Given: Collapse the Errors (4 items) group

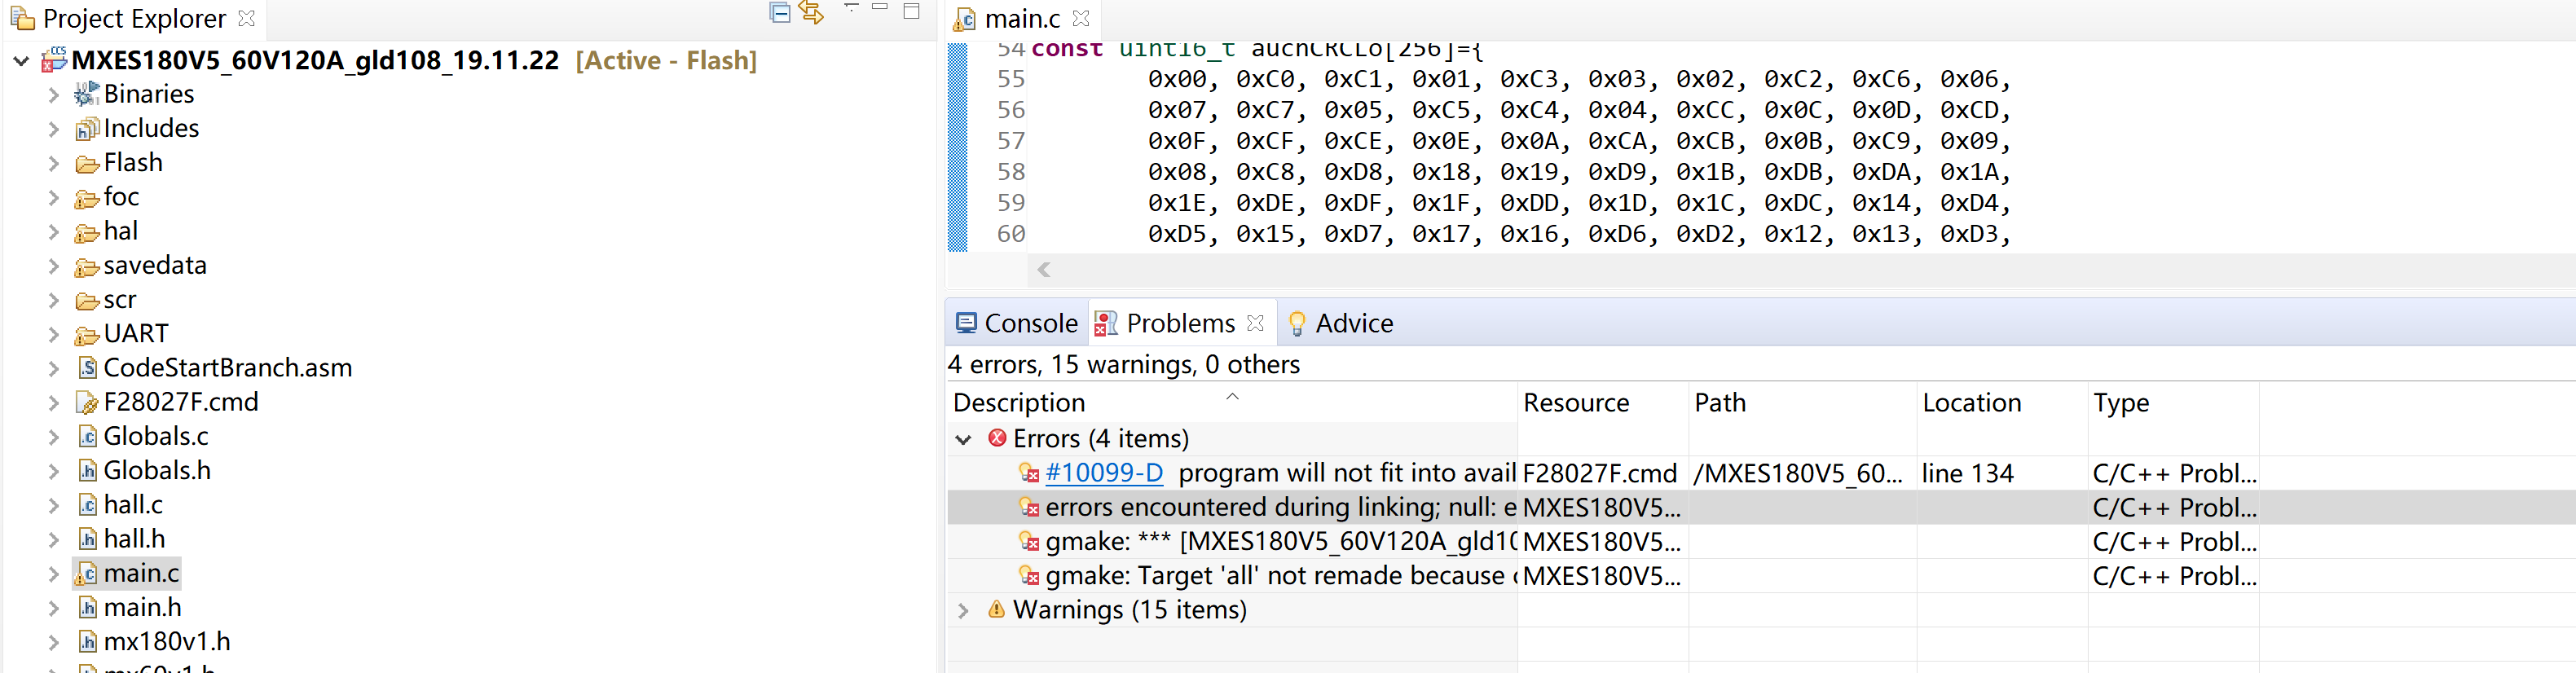Looking at the screenshot, I should 963,439.
